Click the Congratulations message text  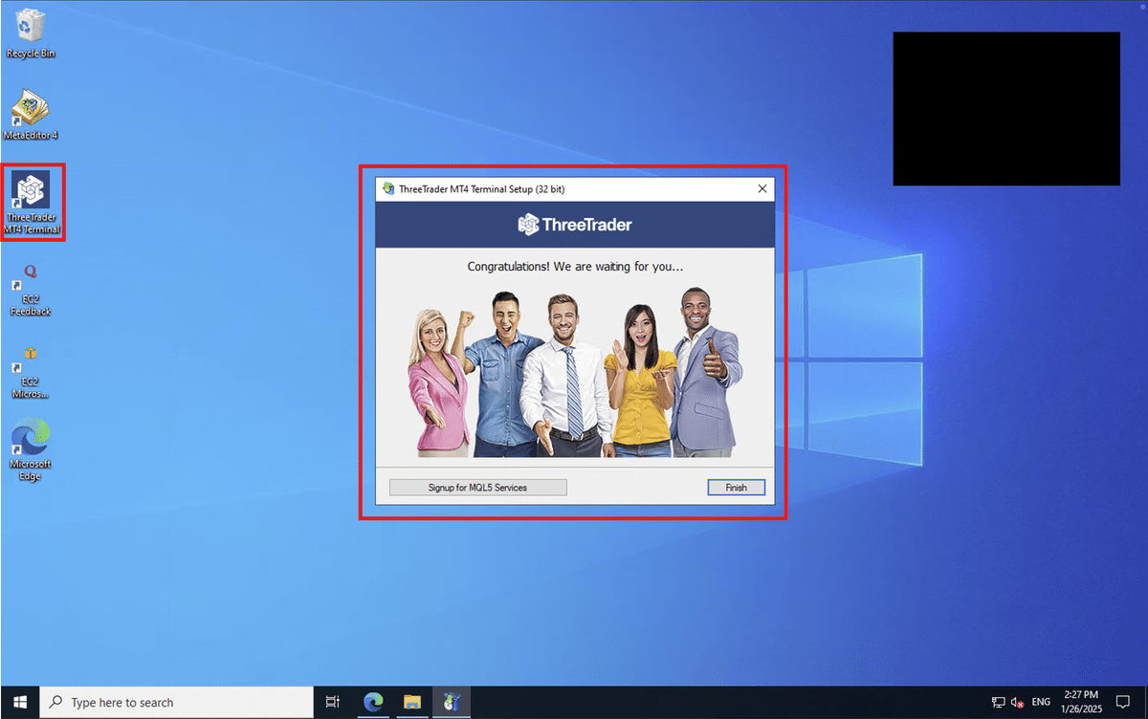(x=575, y=267)
